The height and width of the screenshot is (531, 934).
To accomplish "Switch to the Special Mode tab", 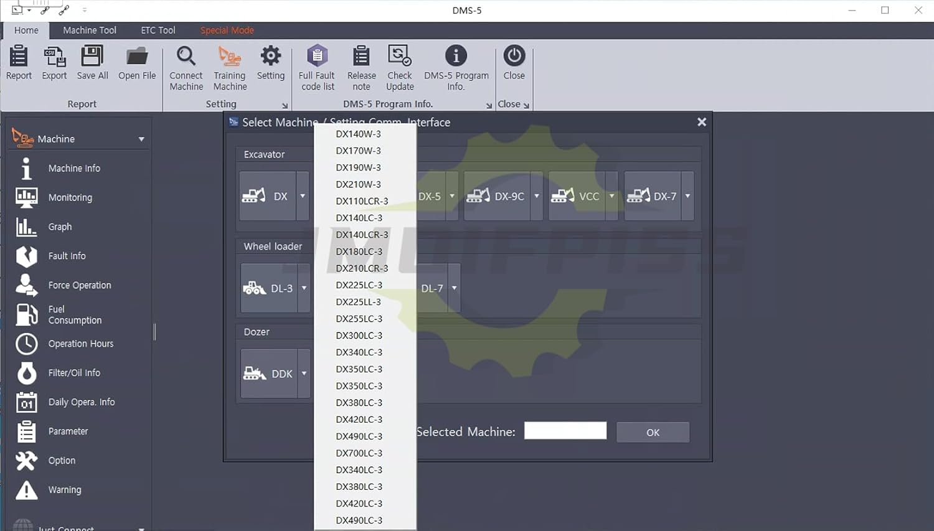I will coord(227,30).
